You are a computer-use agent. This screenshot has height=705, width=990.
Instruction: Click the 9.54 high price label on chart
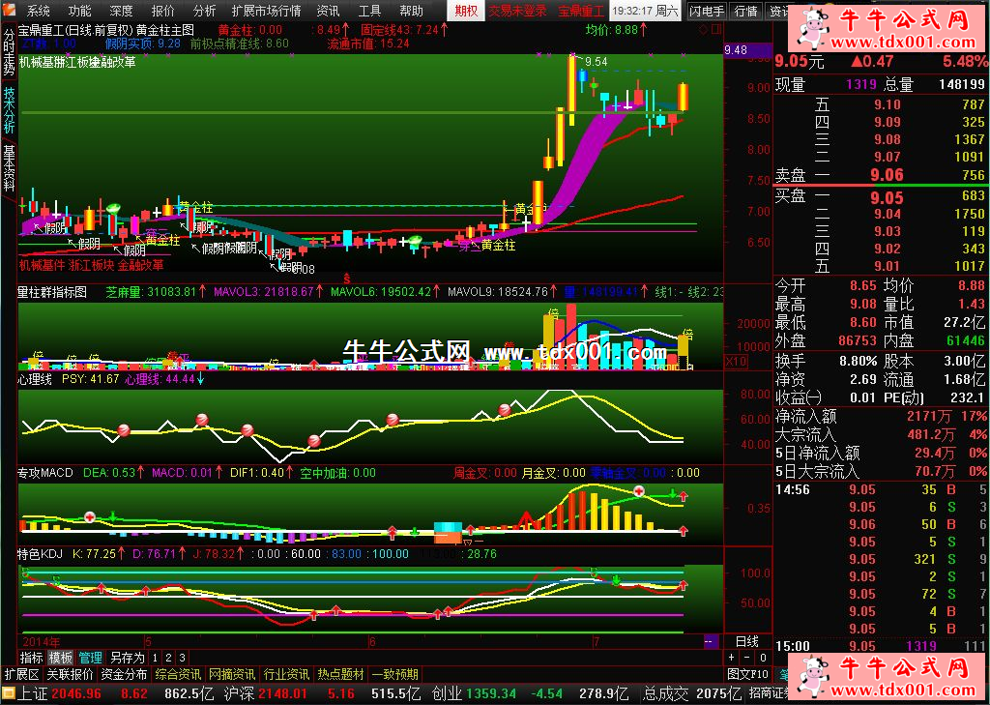point(596,62)
